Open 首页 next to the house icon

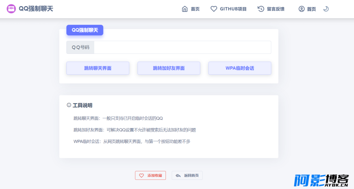tap(195, 9)
